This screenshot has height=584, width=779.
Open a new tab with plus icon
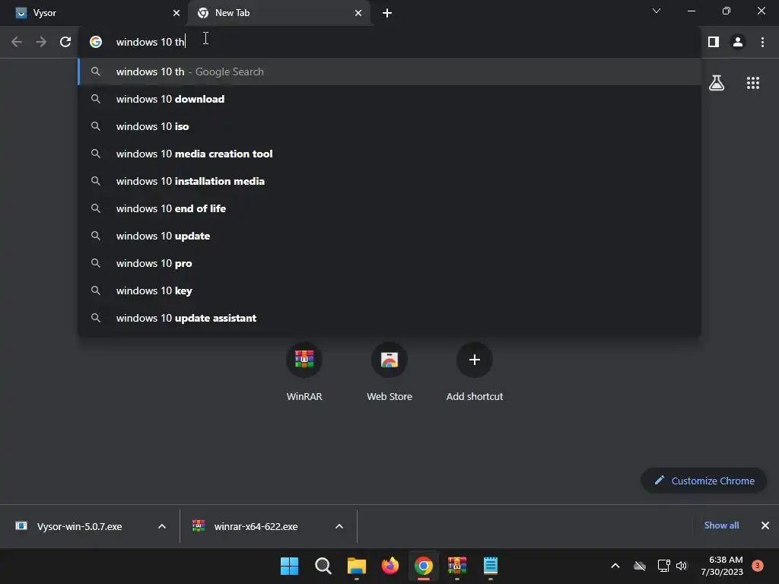coord(387,13)
